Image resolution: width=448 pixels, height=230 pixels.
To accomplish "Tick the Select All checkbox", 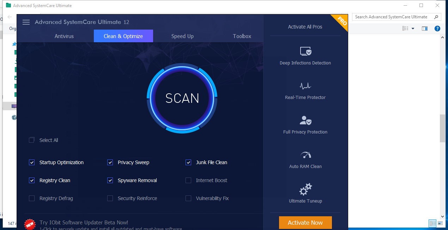I will pos(32,140).
